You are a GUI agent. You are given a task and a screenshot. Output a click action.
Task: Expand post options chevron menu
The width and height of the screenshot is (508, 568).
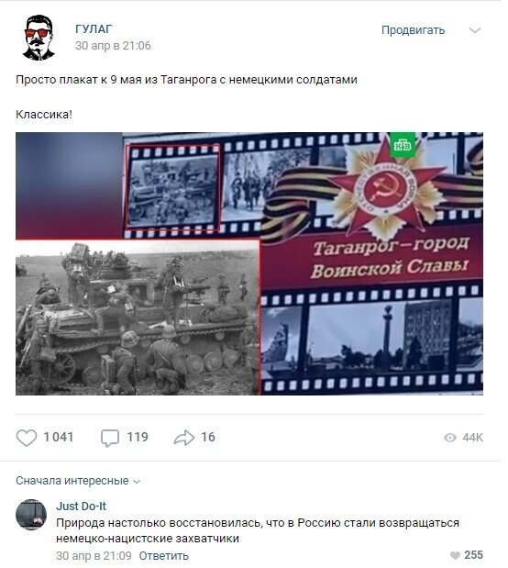pyautogui.click(x=475, y=30)
